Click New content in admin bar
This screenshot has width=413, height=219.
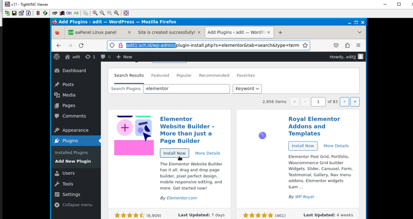[x=124, y=57]
